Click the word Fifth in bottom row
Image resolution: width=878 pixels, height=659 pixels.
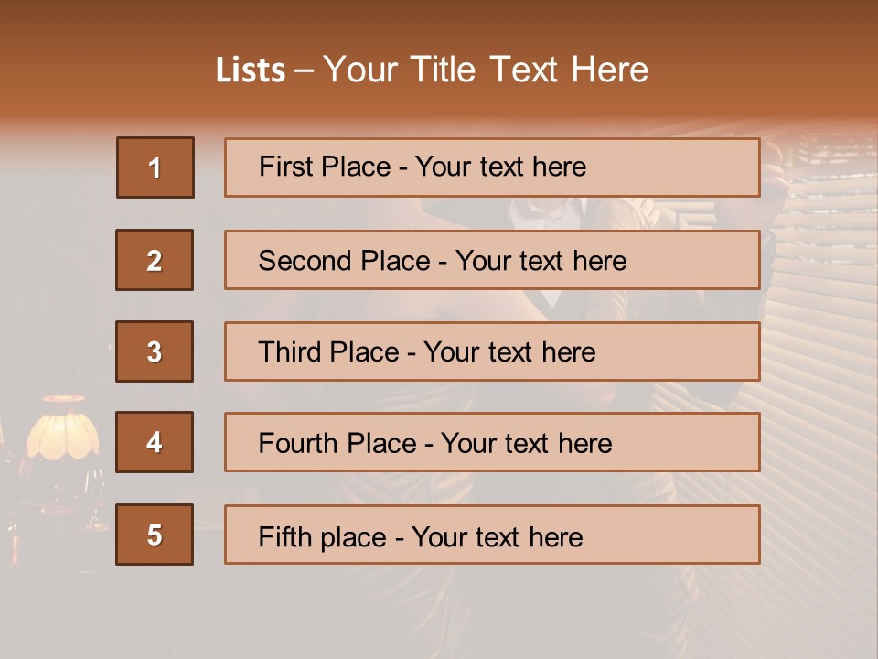coord(285,536)
